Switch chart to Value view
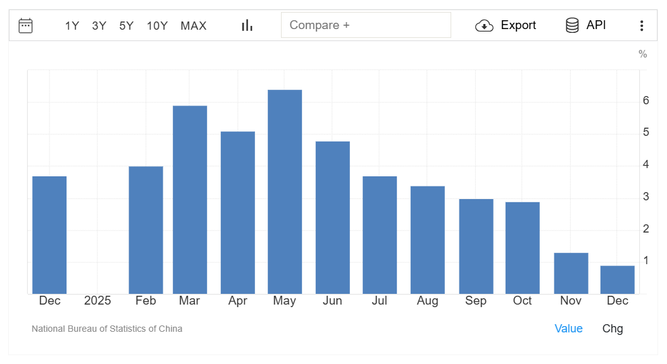Viewport: 667px width, 364px height. pyautogui.click(x=568, y=329)
